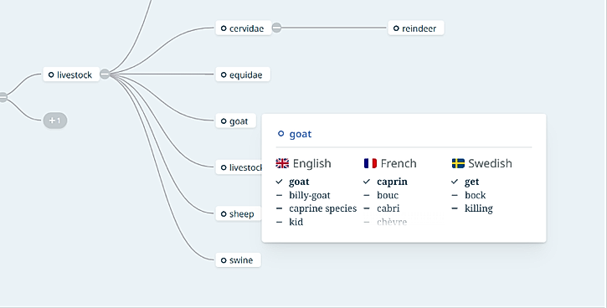
Task: Select the root livestock node on left
Action: 71,74
